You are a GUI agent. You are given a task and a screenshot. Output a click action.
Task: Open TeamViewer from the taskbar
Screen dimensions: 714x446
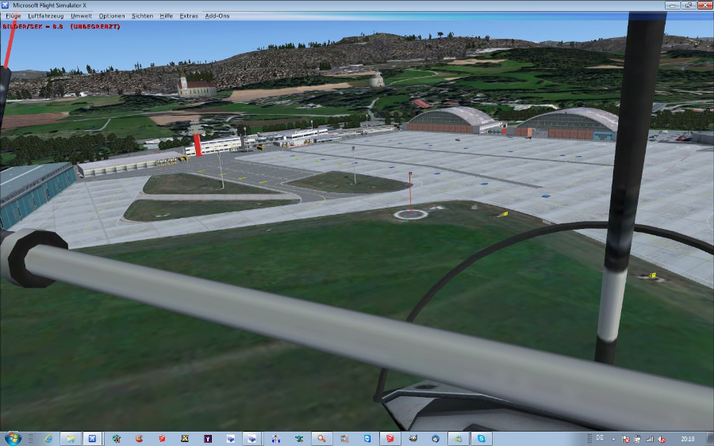[367, 439]
